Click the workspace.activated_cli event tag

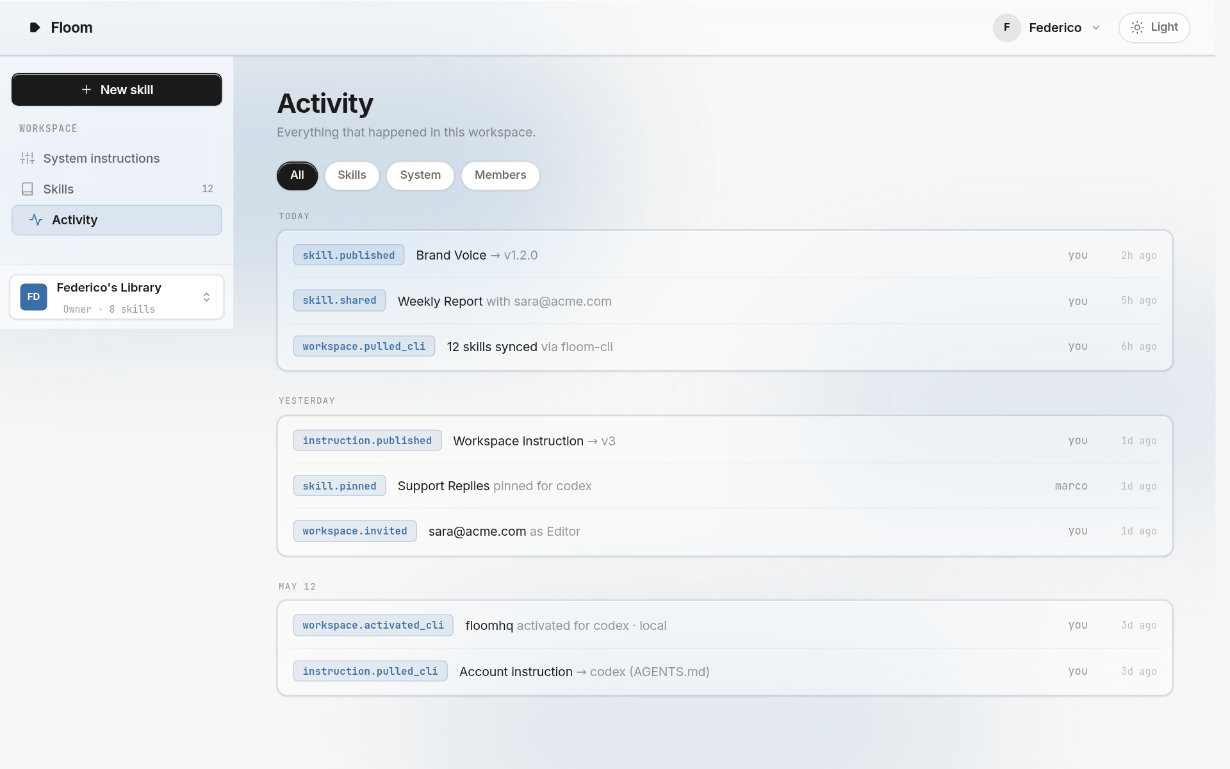coord(373,625)
